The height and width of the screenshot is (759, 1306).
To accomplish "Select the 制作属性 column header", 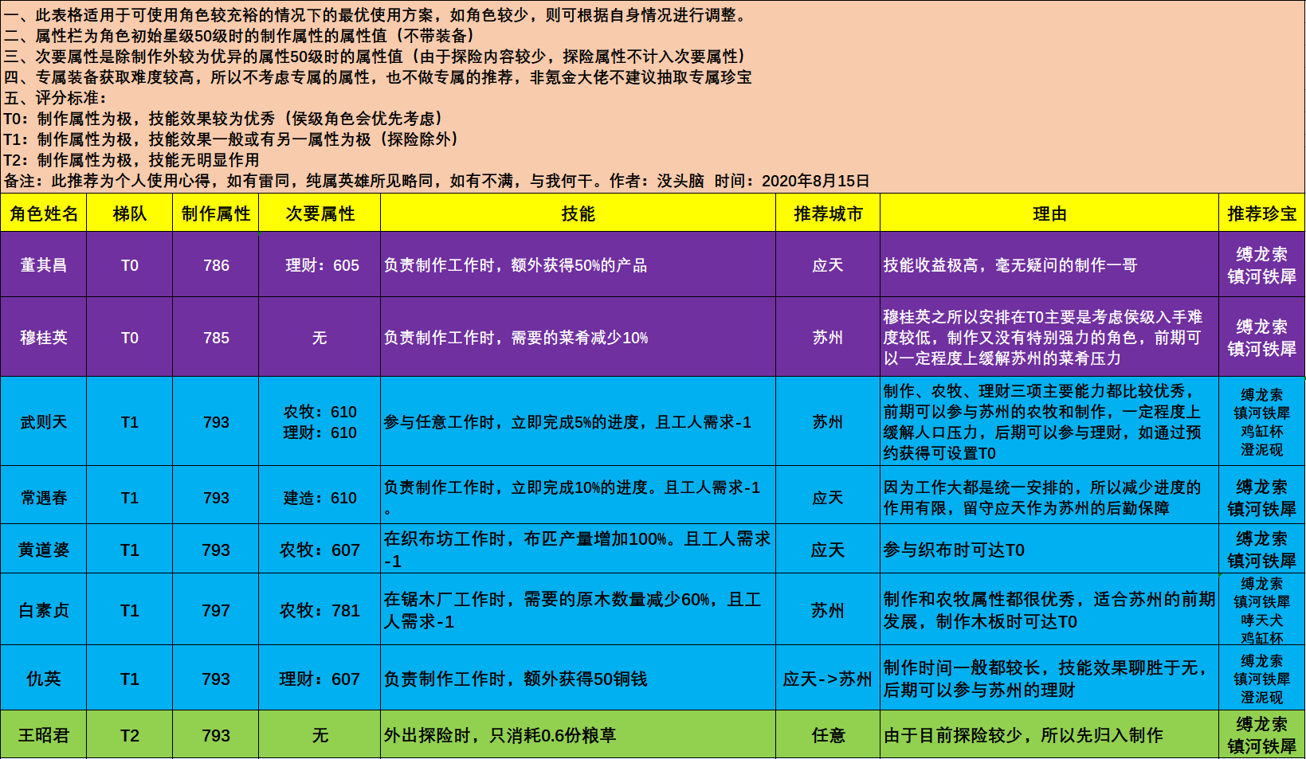I will point(215,213).
